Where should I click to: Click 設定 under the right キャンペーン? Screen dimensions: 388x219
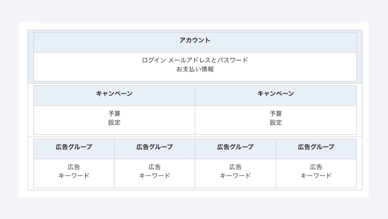click(276, 123)
